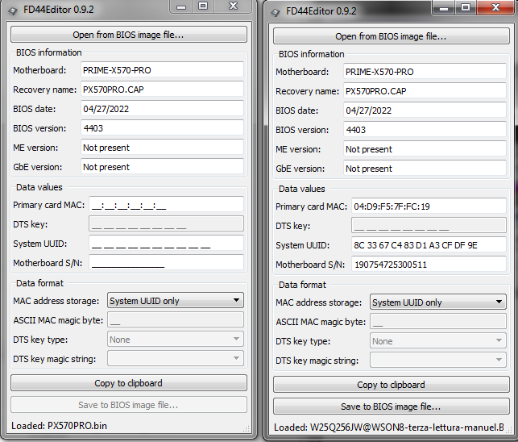Click BIOS version 4403 in right window
Screen dimensions: 518x442
[x=425, y=129]
